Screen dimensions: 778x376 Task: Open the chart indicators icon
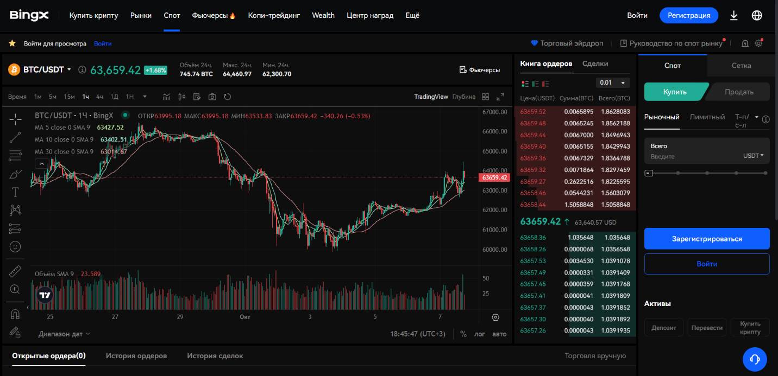[x=167, y=97]
